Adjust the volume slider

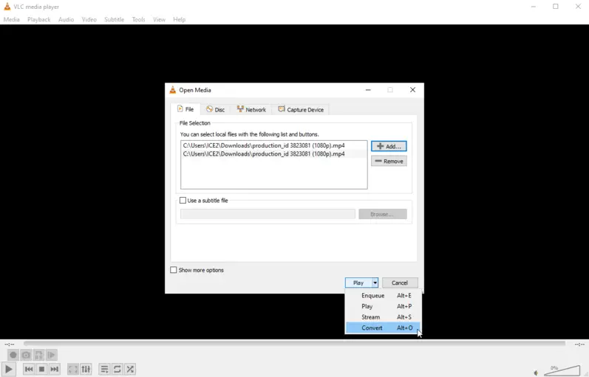point(562,370)
